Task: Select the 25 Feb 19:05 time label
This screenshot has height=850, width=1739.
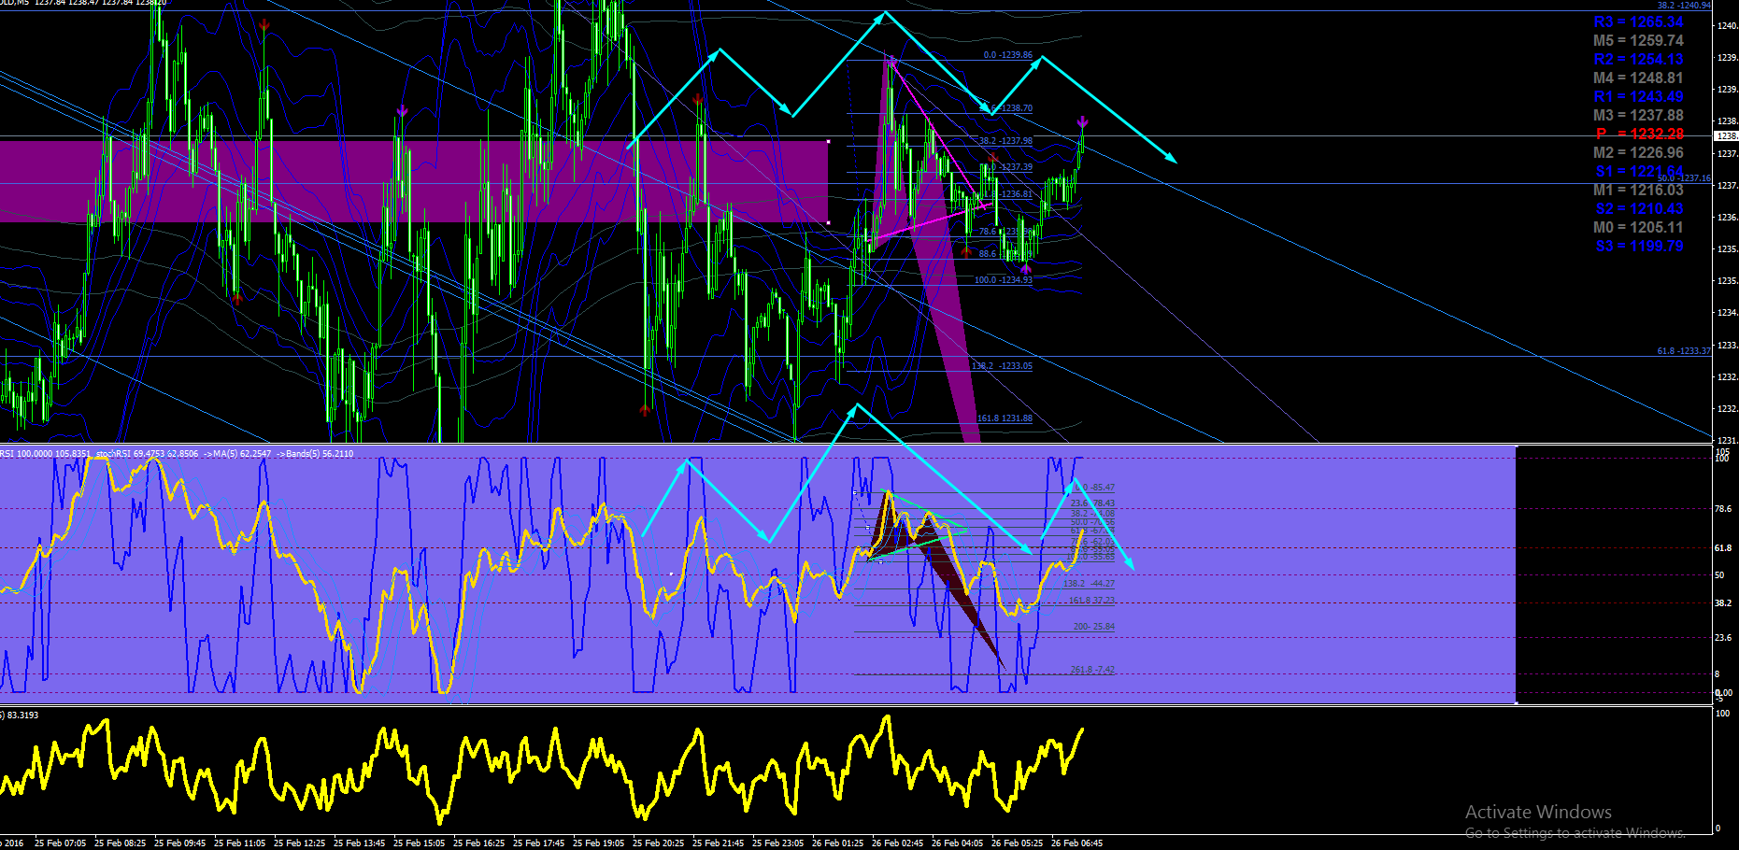Action: click(598, 843)
